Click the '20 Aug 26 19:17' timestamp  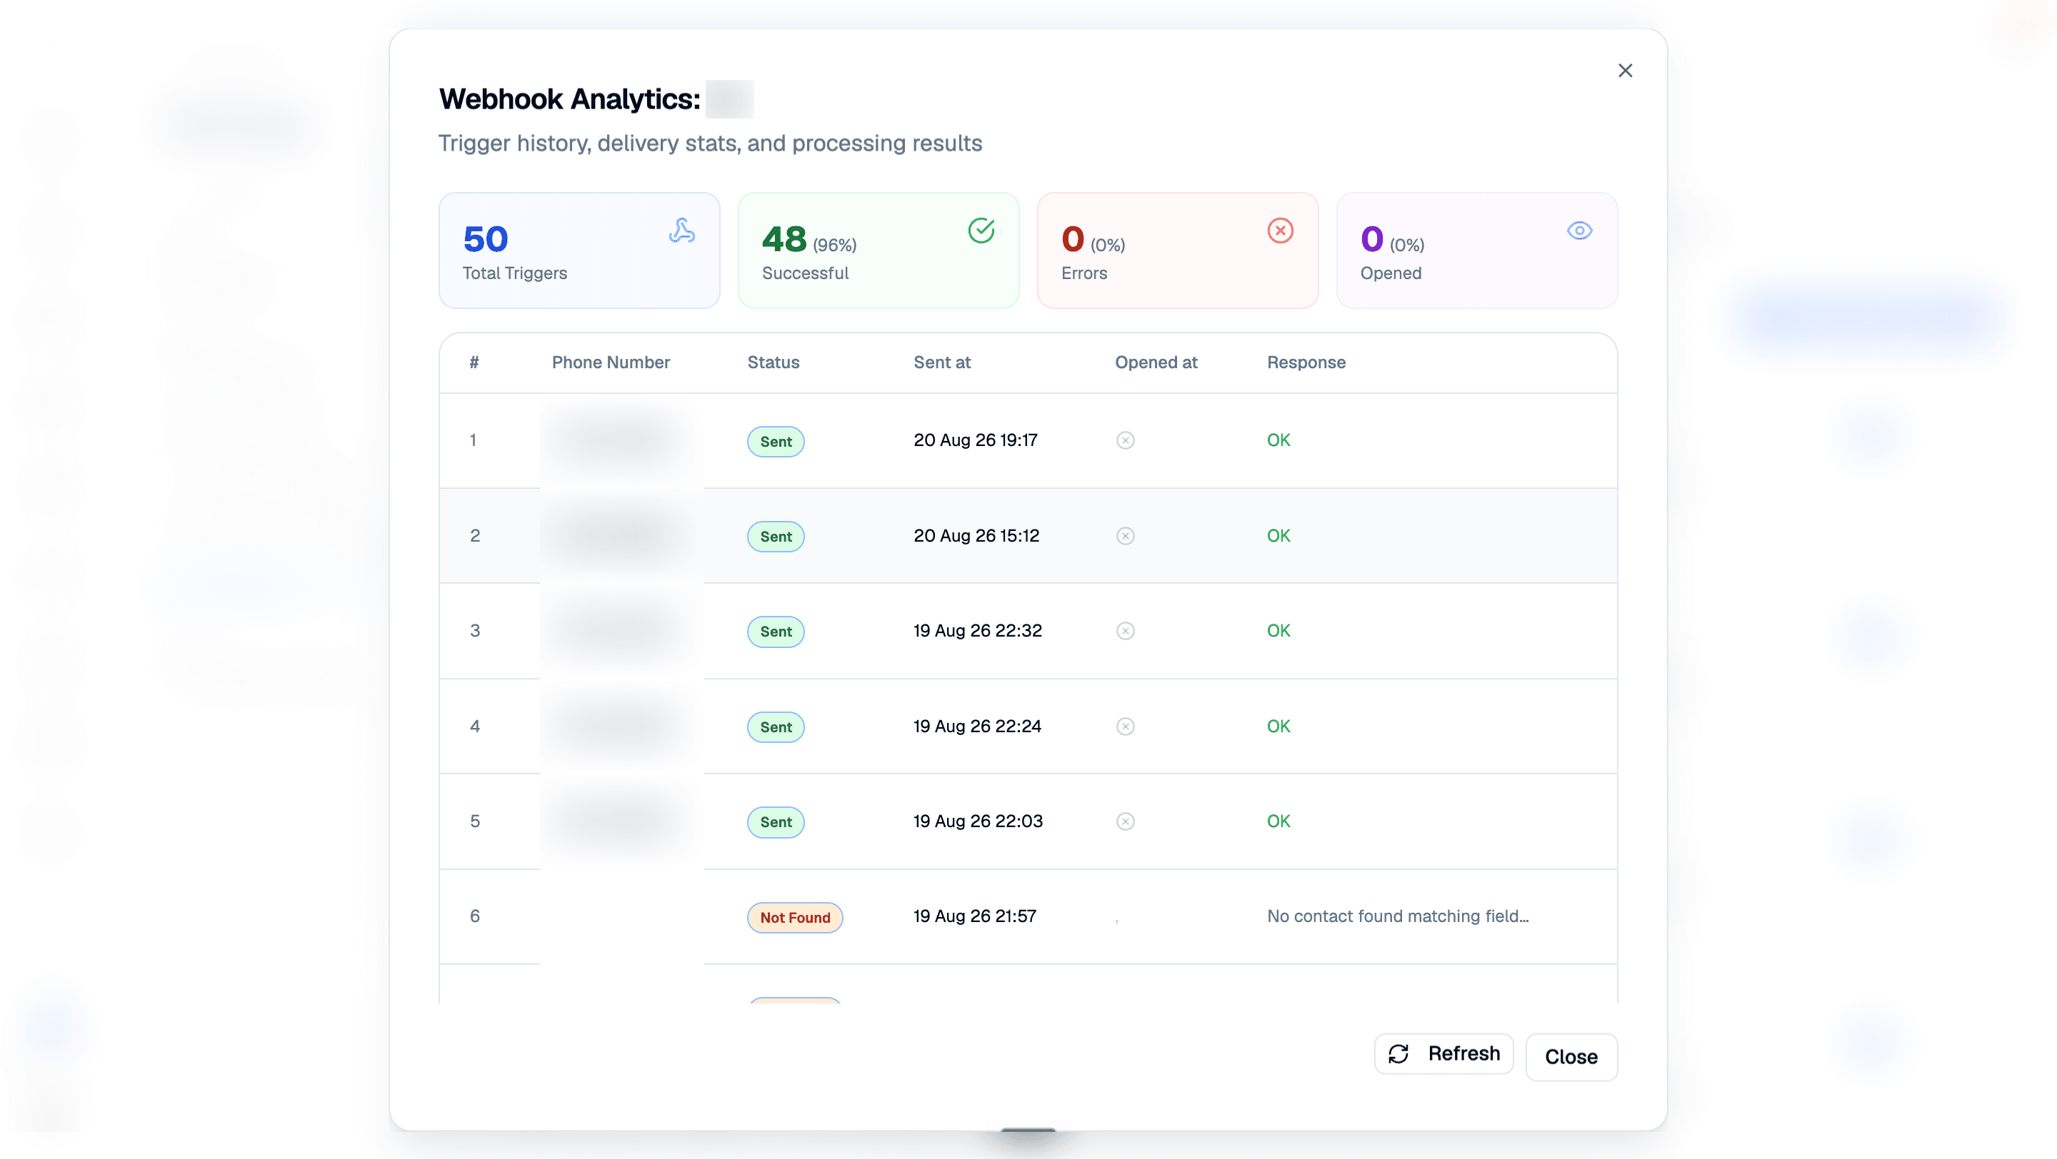tap(975, 440)
